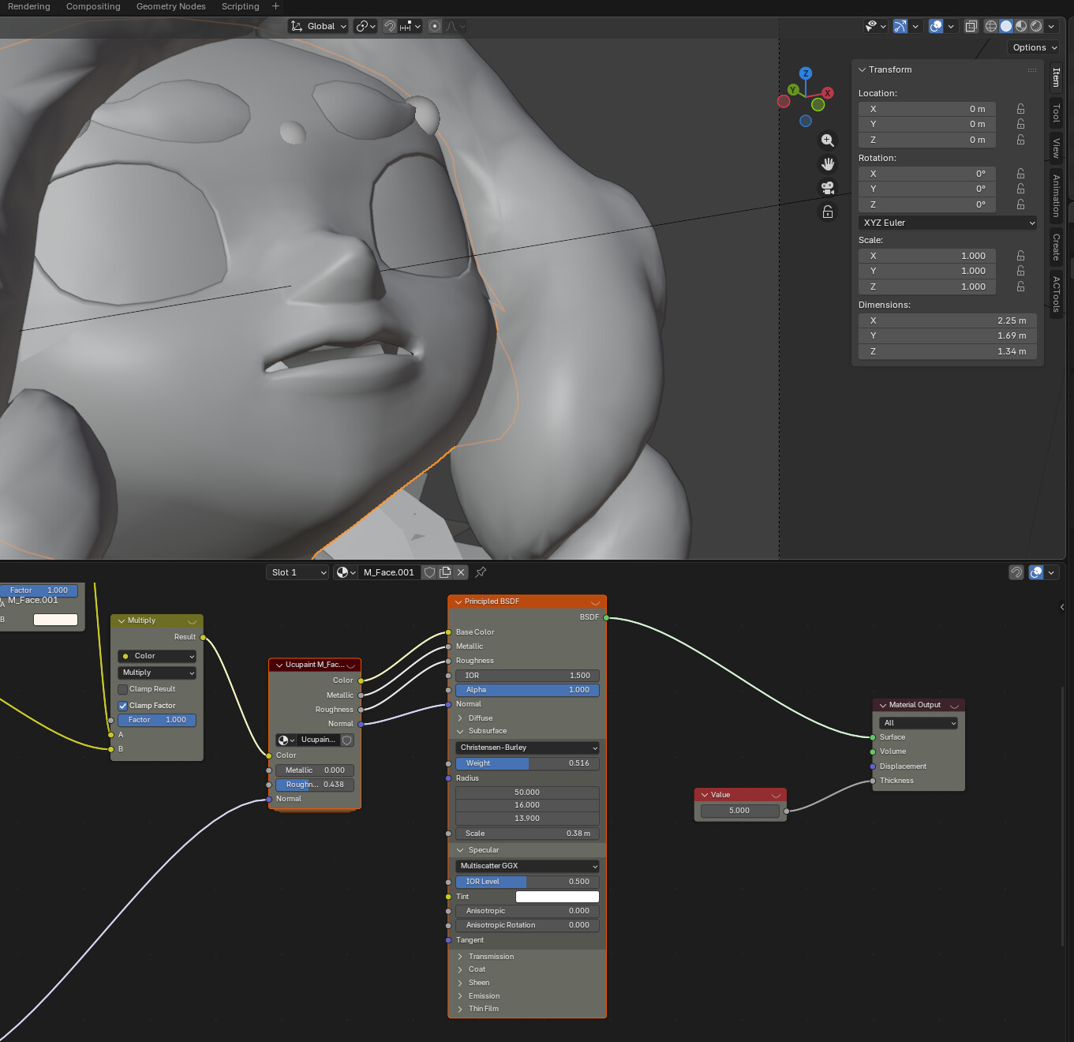
Task: Toggle viewport gizmos display button
Action: pyautogui.click(x=900, y=26)
